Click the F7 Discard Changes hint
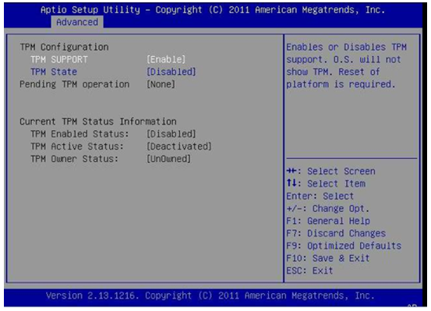 click(336, 234)
